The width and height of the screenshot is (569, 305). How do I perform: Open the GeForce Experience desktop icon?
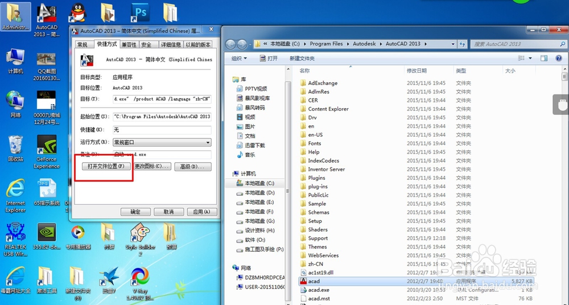tap(47, 152)
